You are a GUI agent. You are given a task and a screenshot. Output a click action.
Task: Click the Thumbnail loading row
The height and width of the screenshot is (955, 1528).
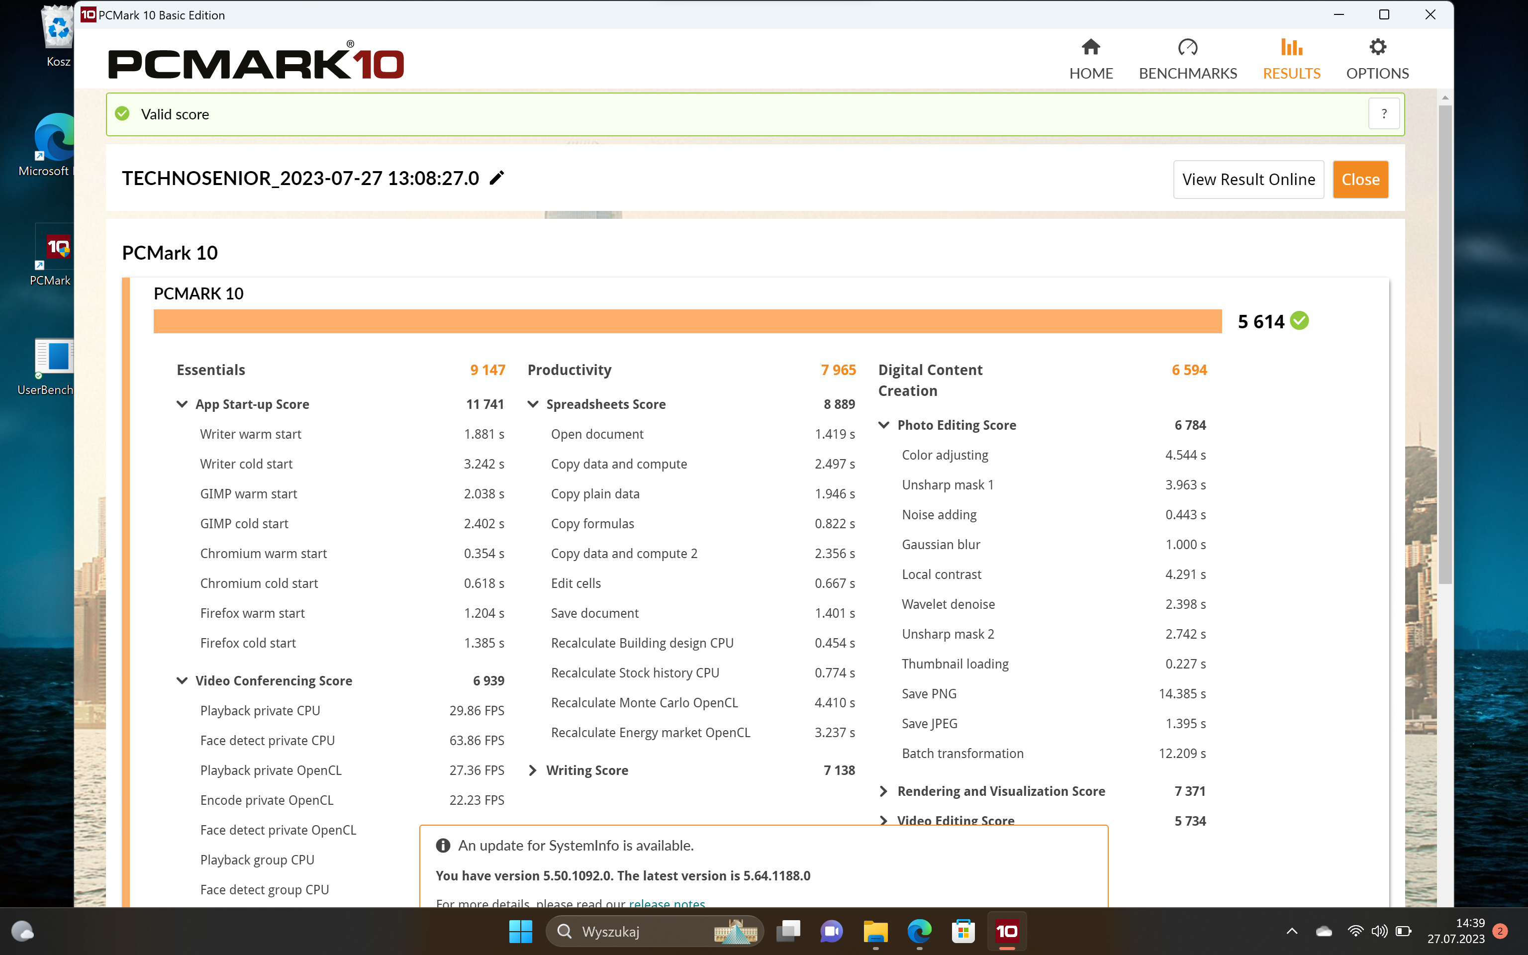[x=1054, y=664]
